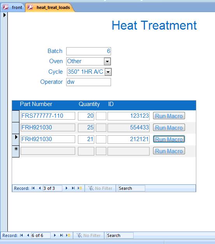
Task: Click the Cycle value 350° 1HR A/C
Action: click(86, 72)
